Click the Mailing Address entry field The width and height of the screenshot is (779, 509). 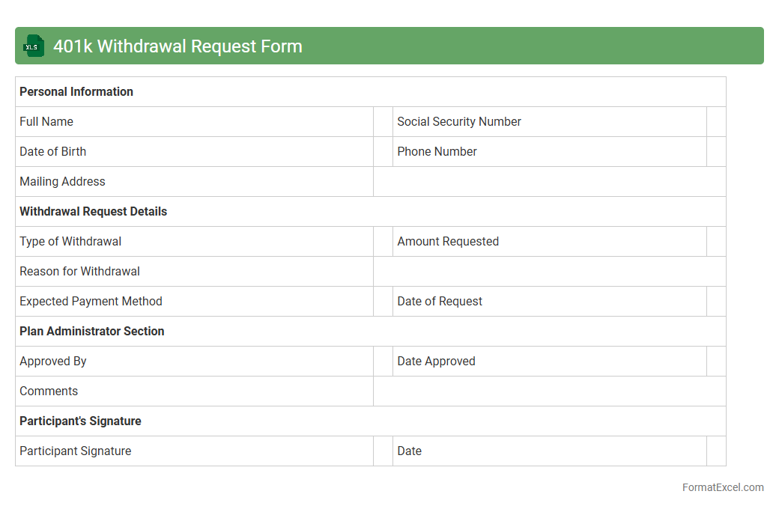coord(549,182)
